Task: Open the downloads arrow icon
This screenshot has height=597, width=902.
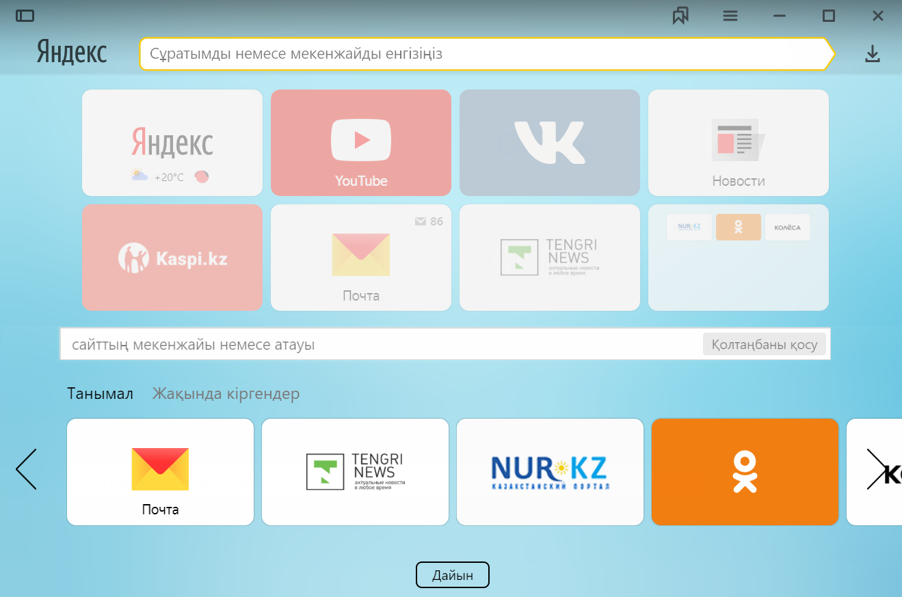Action: tap(873, 54)
